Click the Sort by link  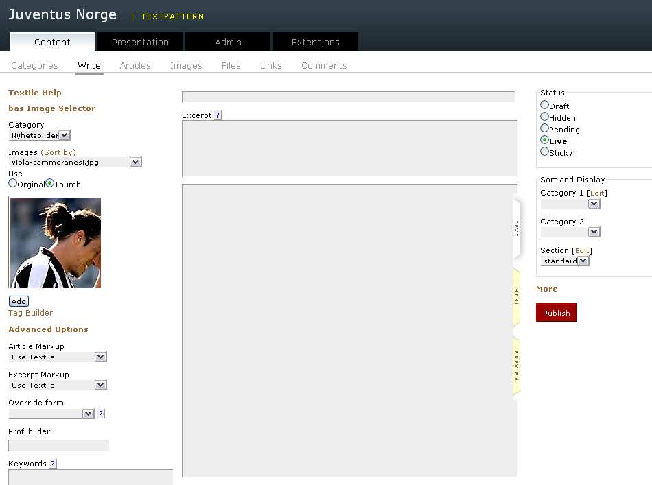58,152
